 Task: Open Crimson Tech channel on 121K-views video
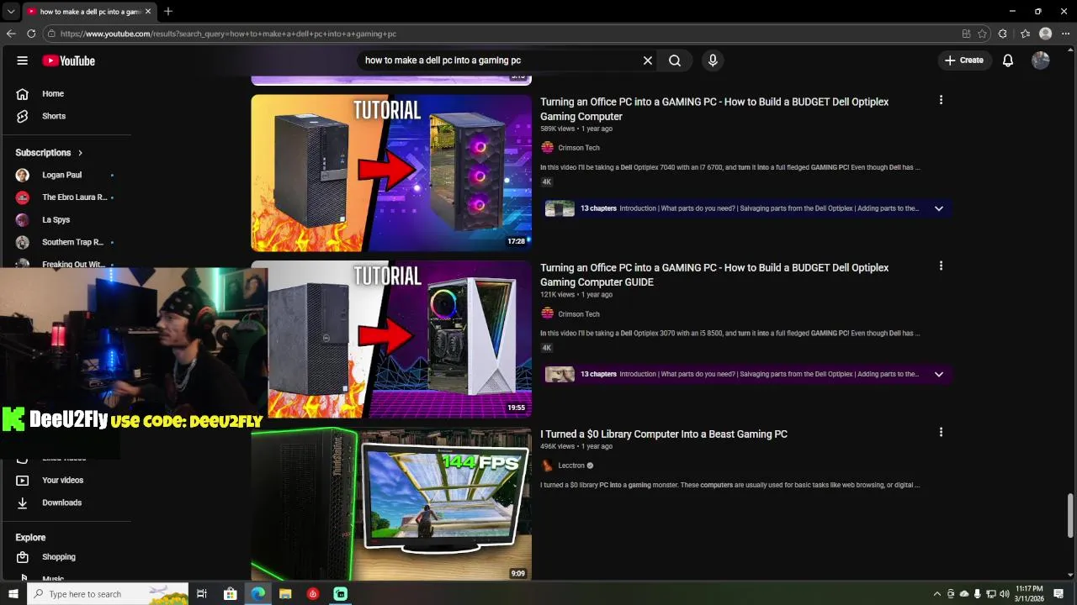click(579, 314)
